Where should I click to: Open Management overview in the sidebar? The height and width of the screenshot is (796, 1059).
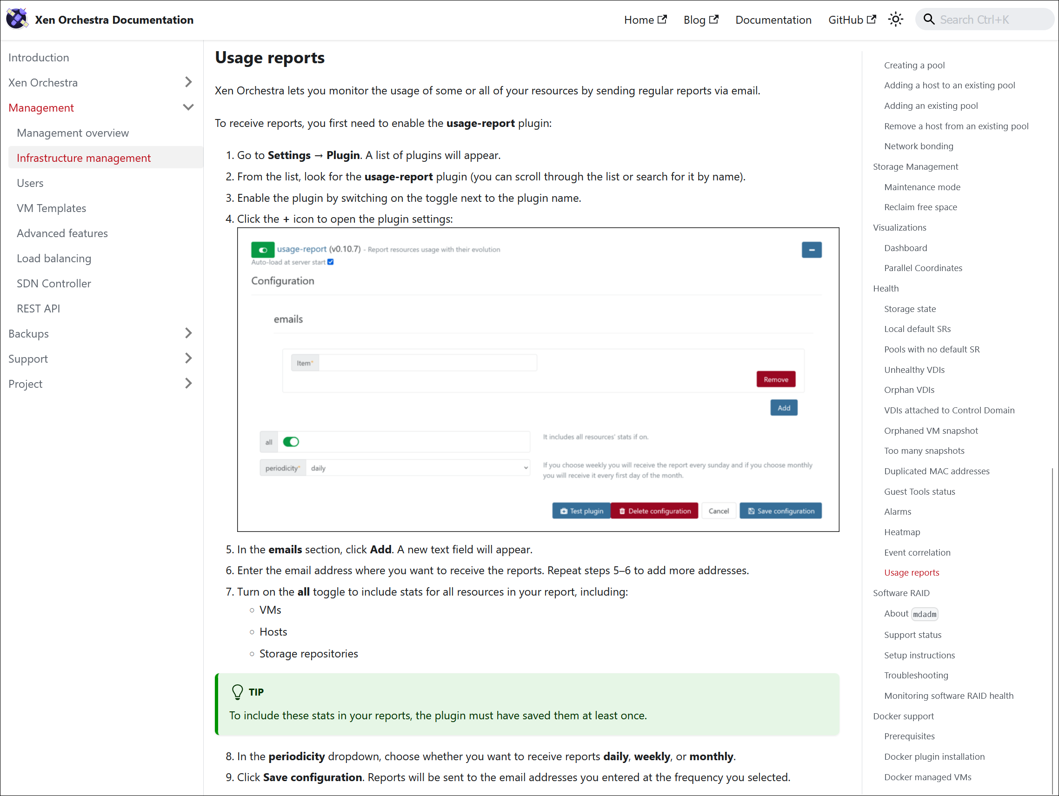tap(73, 133)
